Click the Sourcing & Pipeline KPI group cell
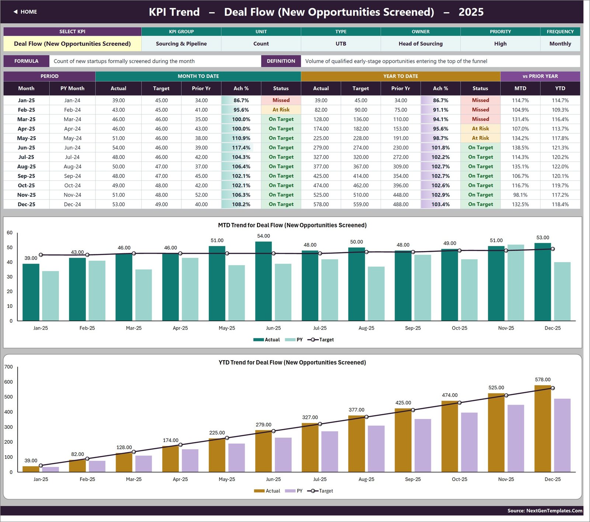590x522 pixels. pyautogui.click(x=181, y=44)
